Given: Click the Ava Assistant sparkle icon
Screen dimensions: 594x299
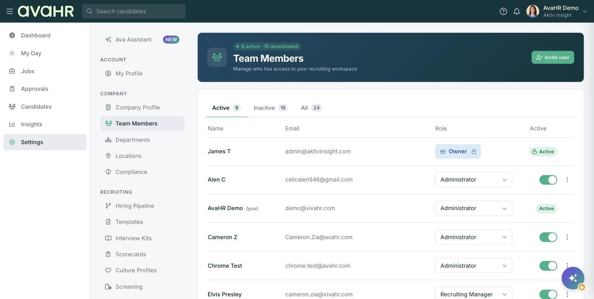Looking at the screenshot, I should click(x=108, y=40).
